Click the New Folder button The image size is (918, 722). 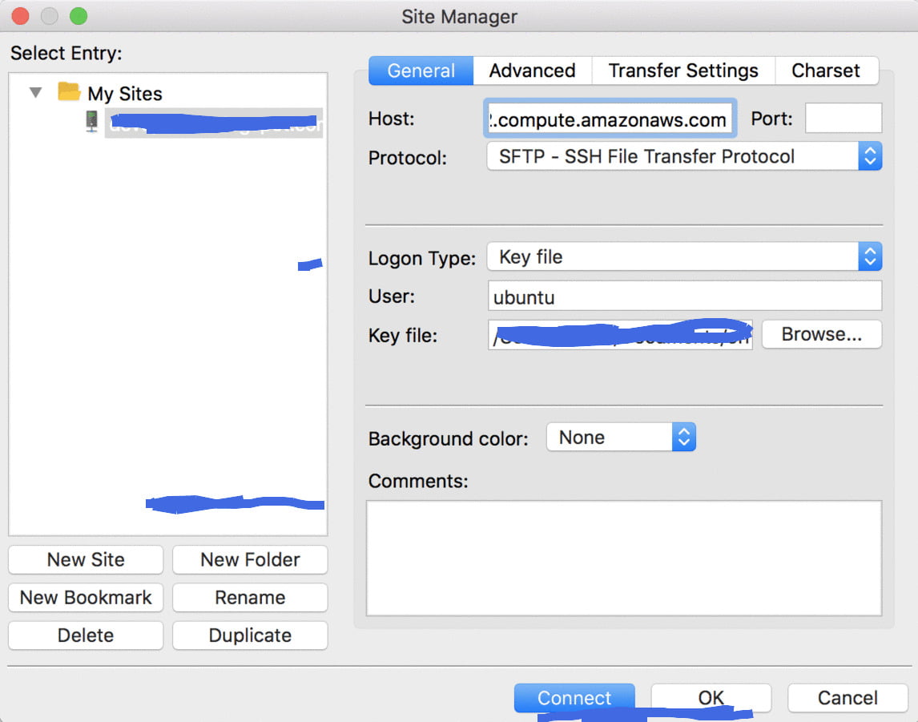(250, 560)
